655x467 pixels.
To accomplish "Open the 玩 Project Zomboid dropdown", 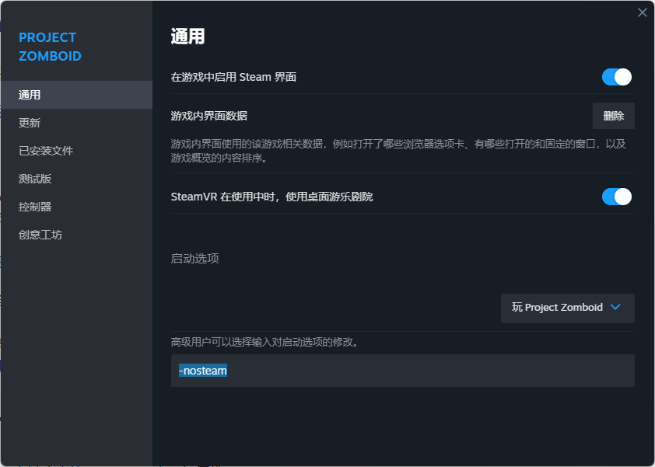I will (x=568, y=308).
